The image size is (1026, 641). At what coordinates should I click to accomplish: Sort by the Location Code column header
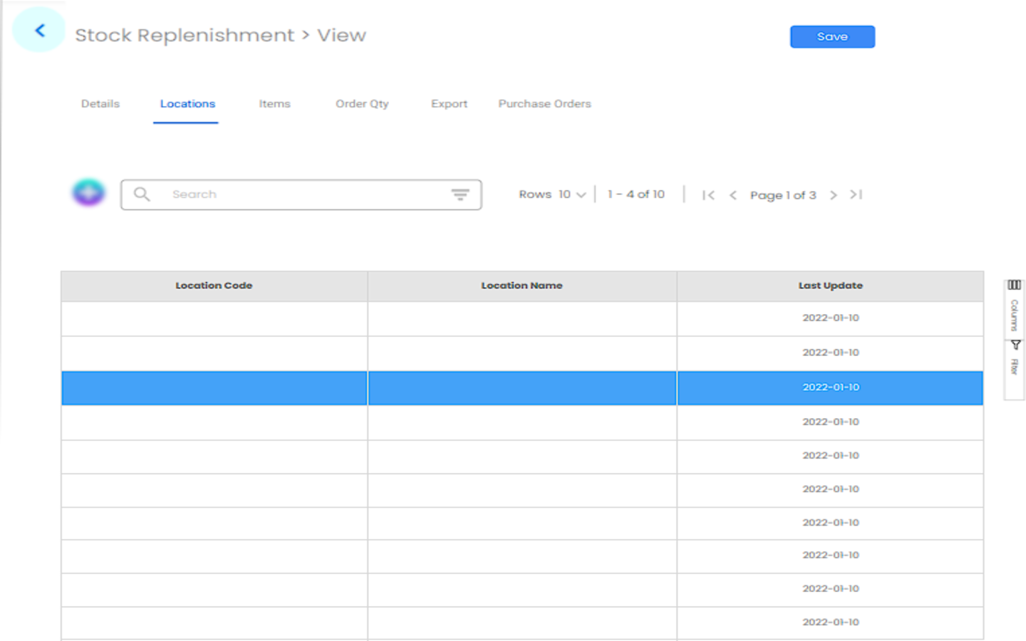(x=214, y=286)
